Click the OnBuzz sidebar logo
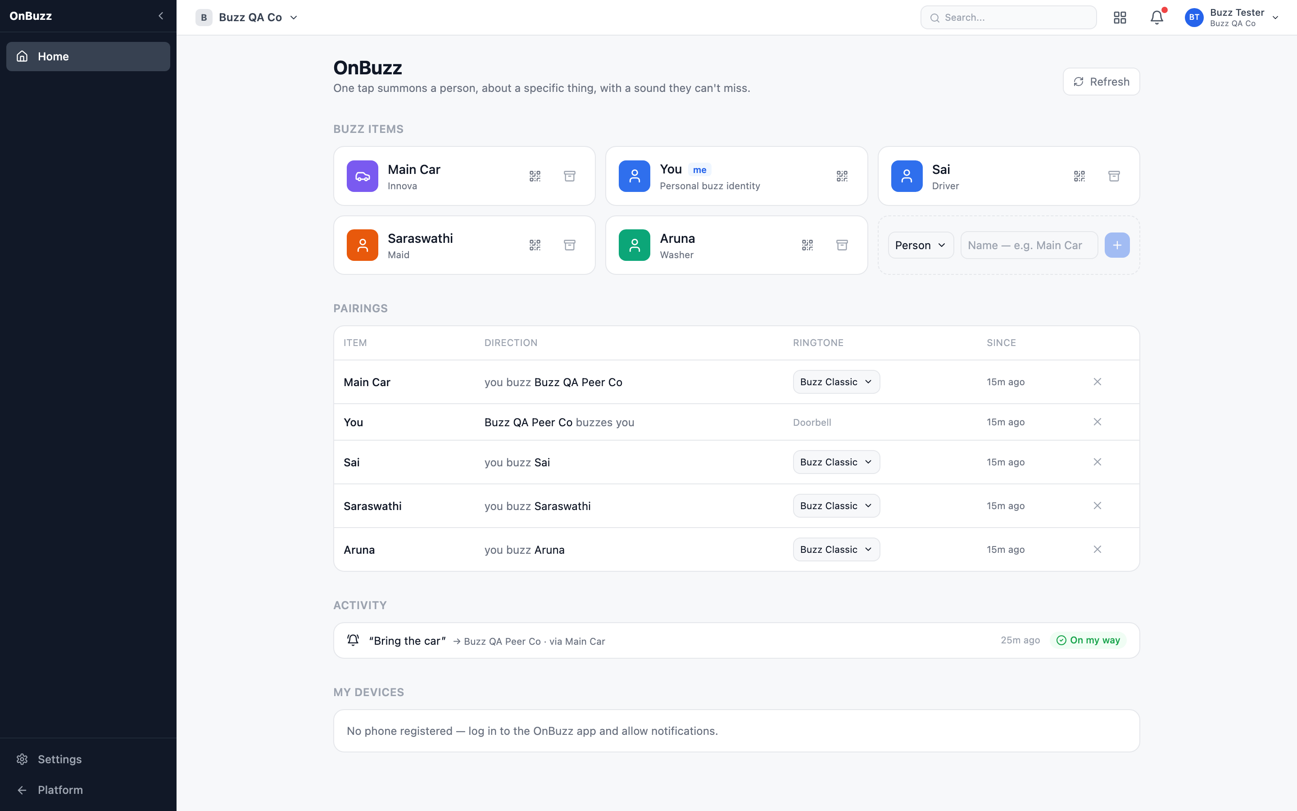The image size is (1297, 811). click(31, 16)
